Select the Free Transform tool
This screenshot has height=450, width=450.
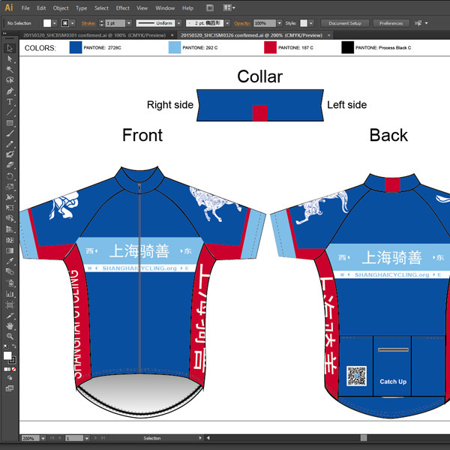[10, 208]
